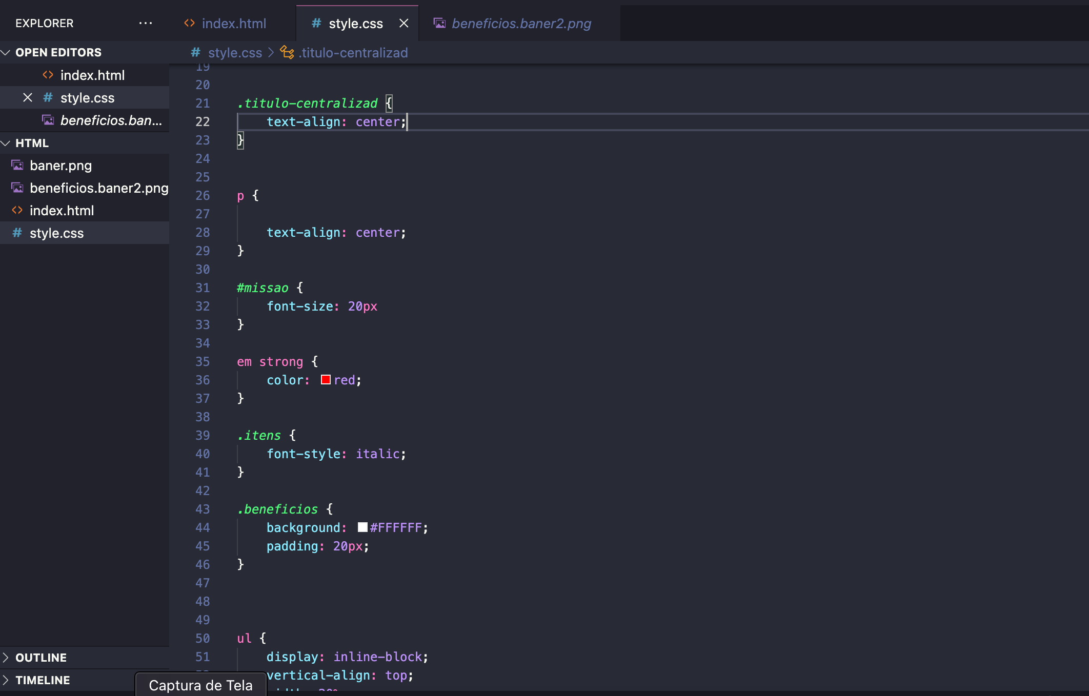Viewport: 1089px width, 696px height.
Task: Click HTML icon next to index.html in folder
Action: (17, 210)
